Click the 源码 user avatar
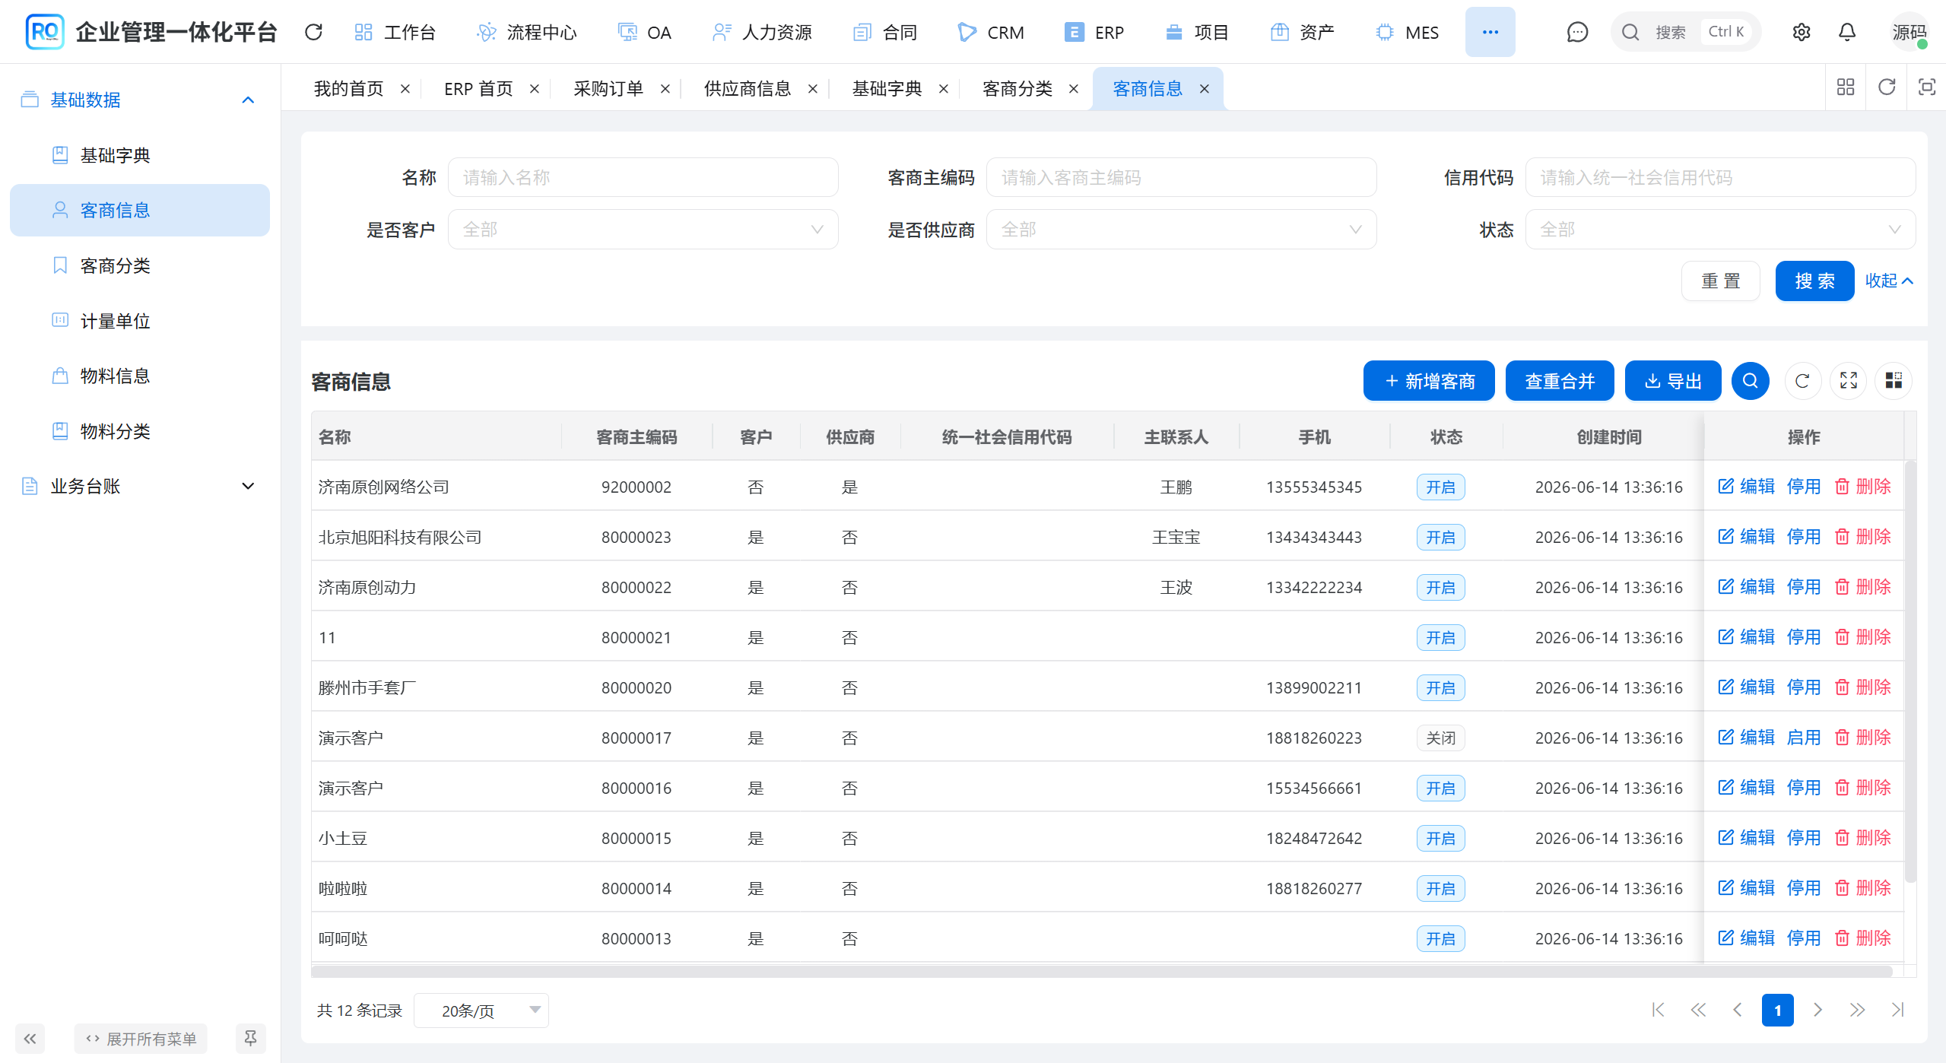 (1909, 32)
